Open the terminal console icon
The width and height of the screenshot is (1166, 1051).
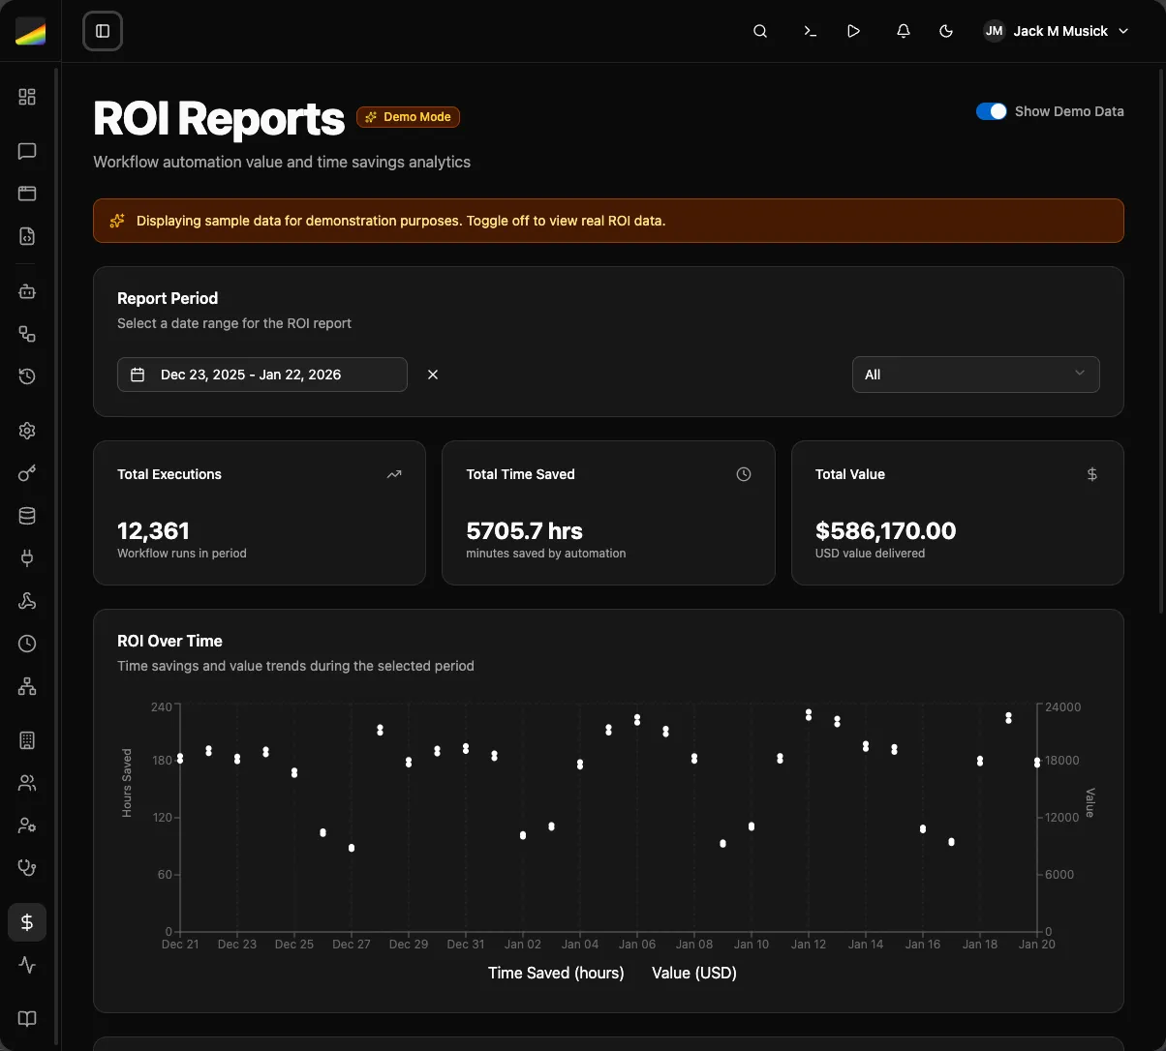810,31
